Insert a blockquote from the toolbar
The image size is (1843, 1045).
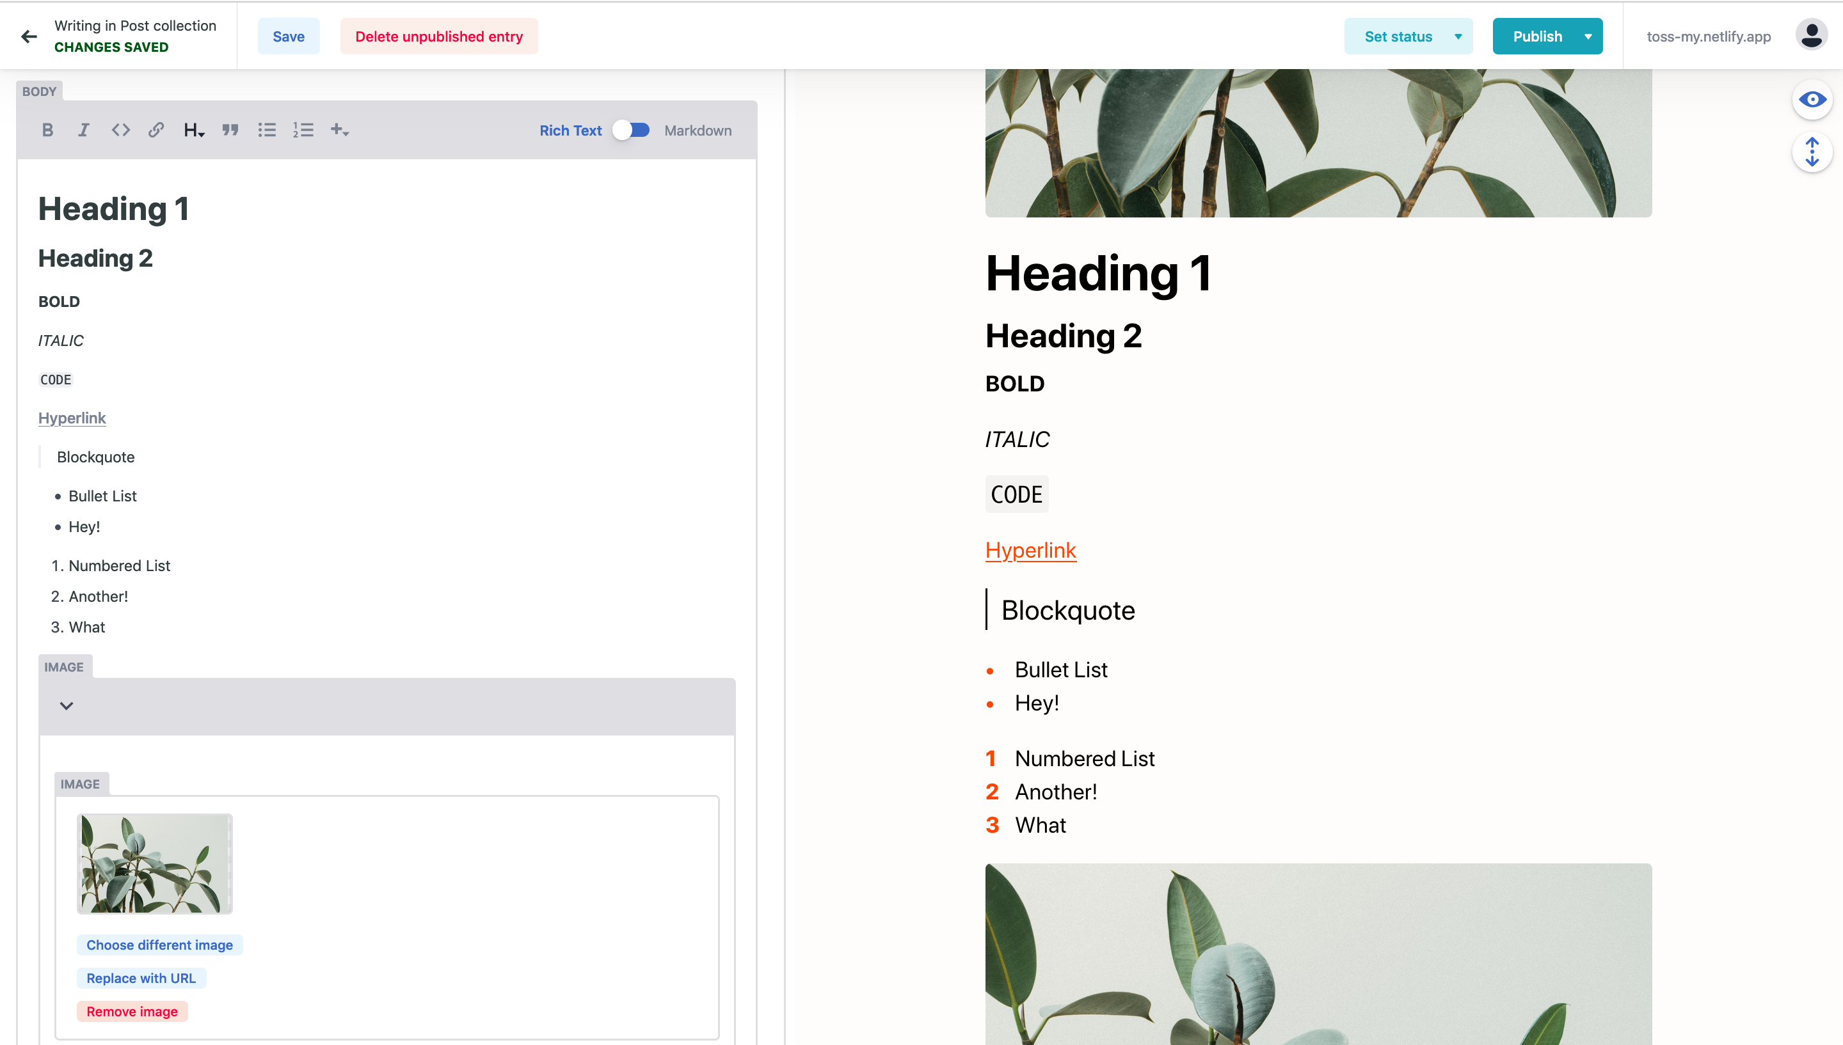coord(230,130)
